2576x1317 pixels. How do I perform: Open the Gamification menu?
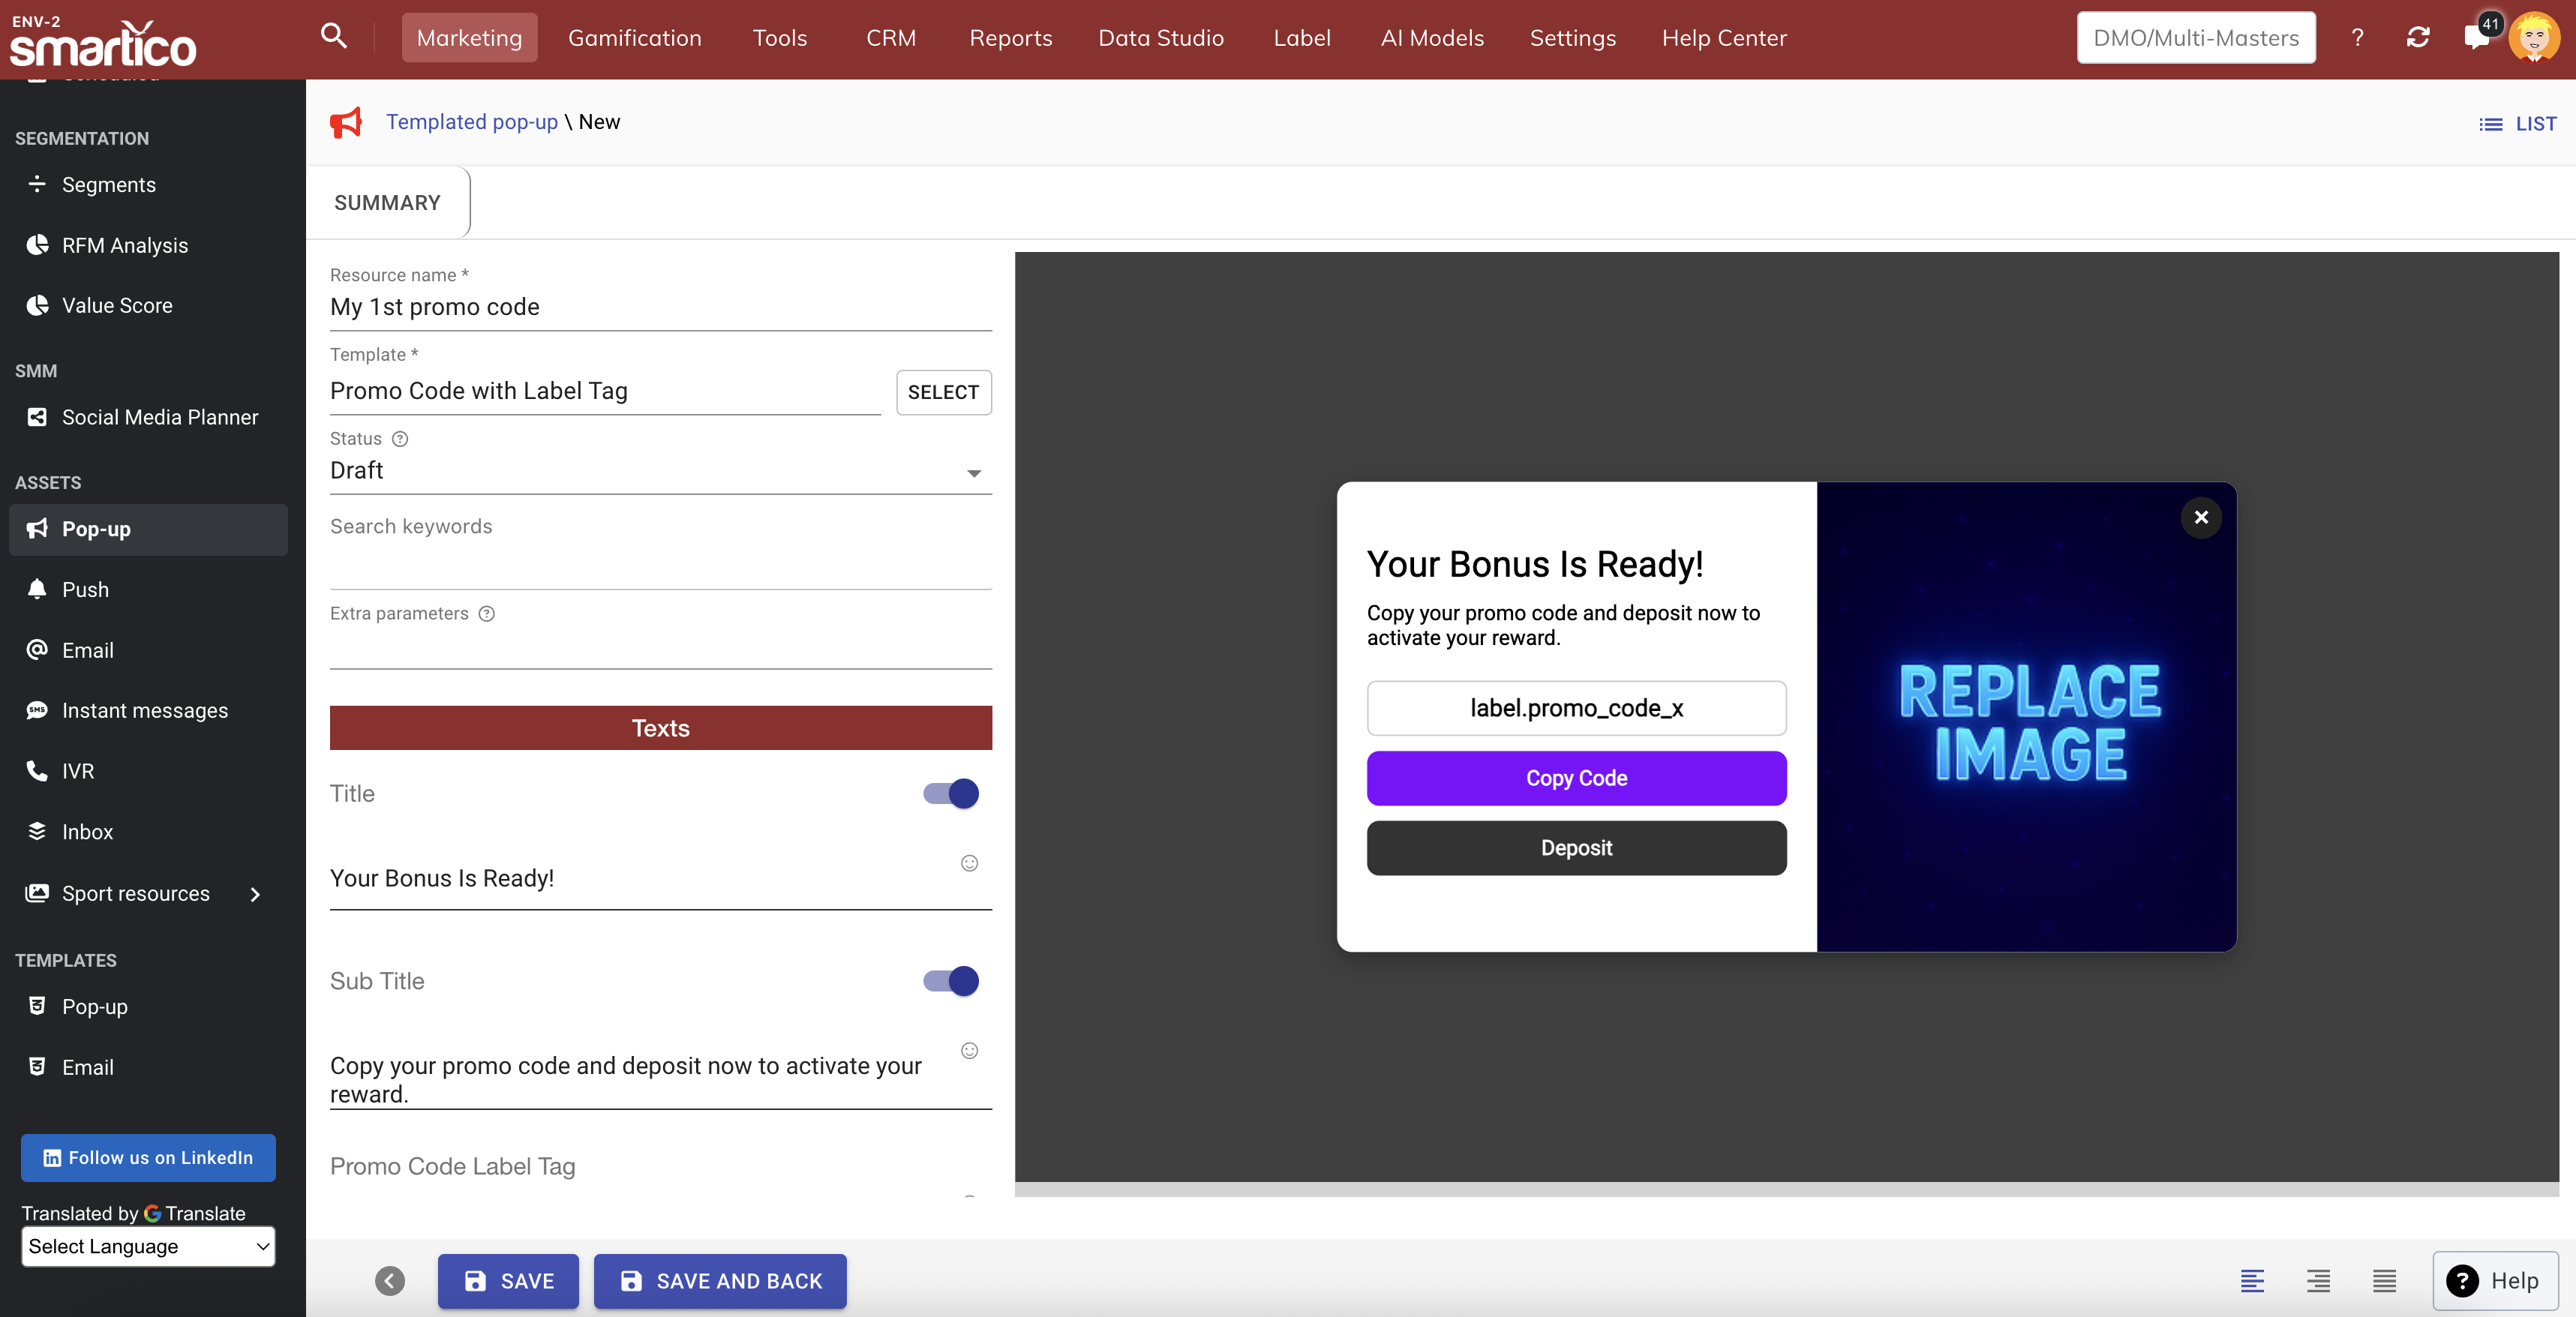tap(634, 38)
